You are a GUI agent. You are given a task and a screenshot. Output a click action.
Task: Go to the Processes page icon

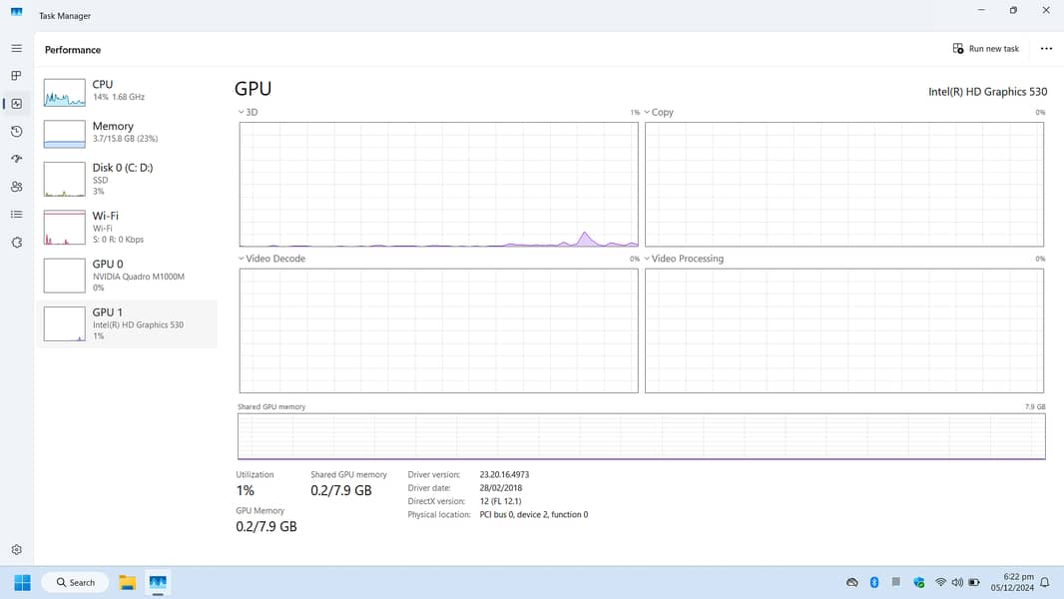tap(16, 75)
